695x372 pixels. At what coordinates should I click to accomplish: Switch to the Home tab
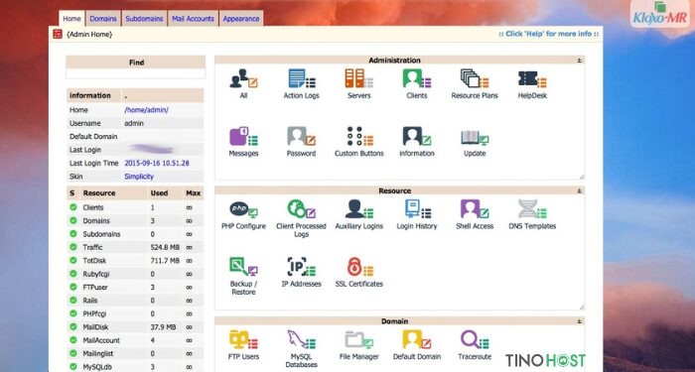(71, 19)
